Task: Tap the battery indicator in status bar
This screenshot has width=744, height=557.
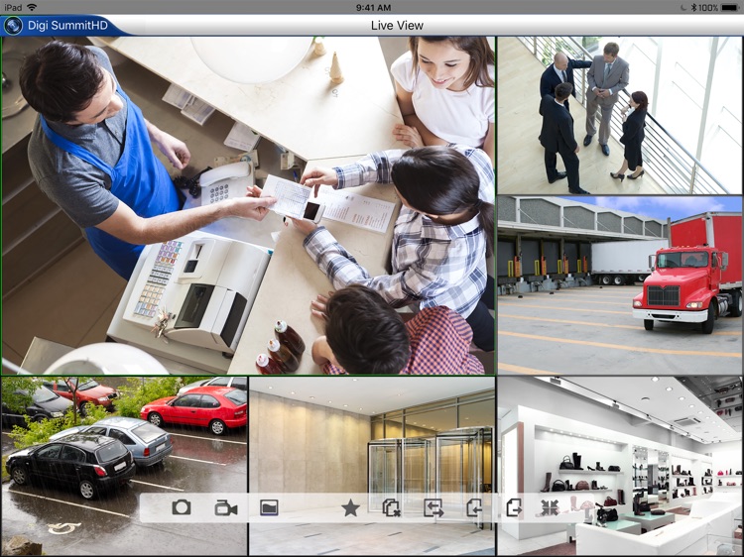Action: tap(730, 7)
